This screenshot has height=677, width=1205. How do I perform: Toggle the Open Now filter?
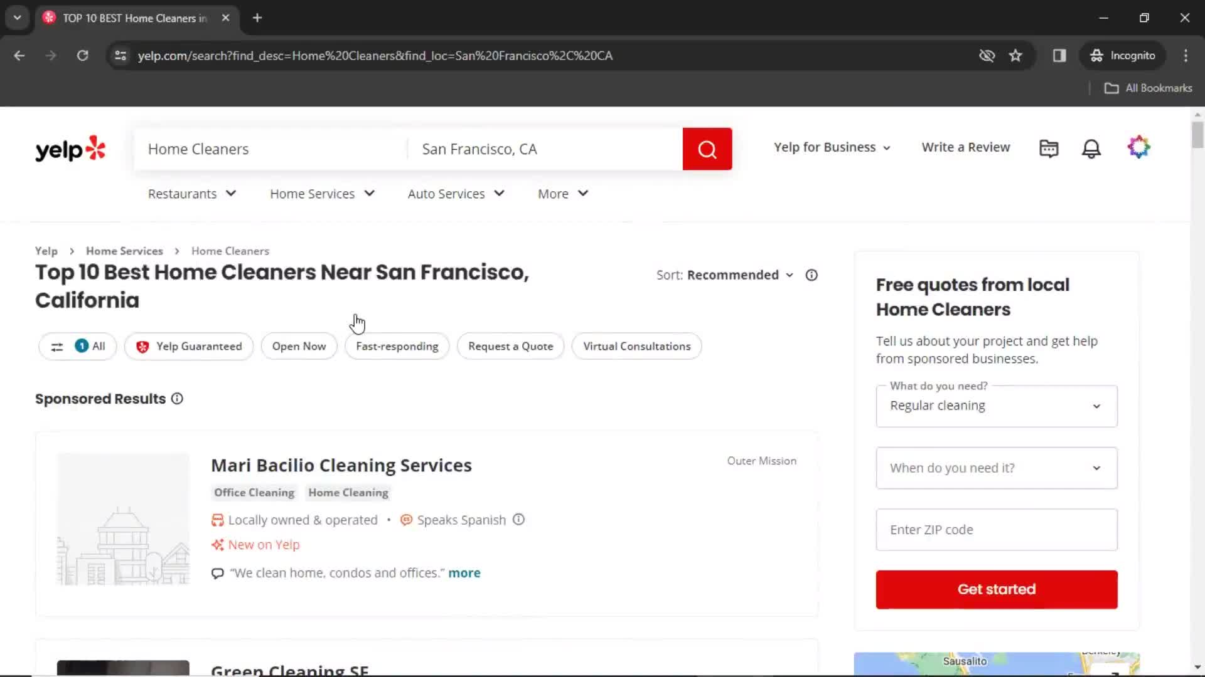(x=299, y=345)
